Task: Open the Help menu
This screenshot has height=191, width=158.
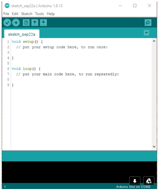Action: 51,14
